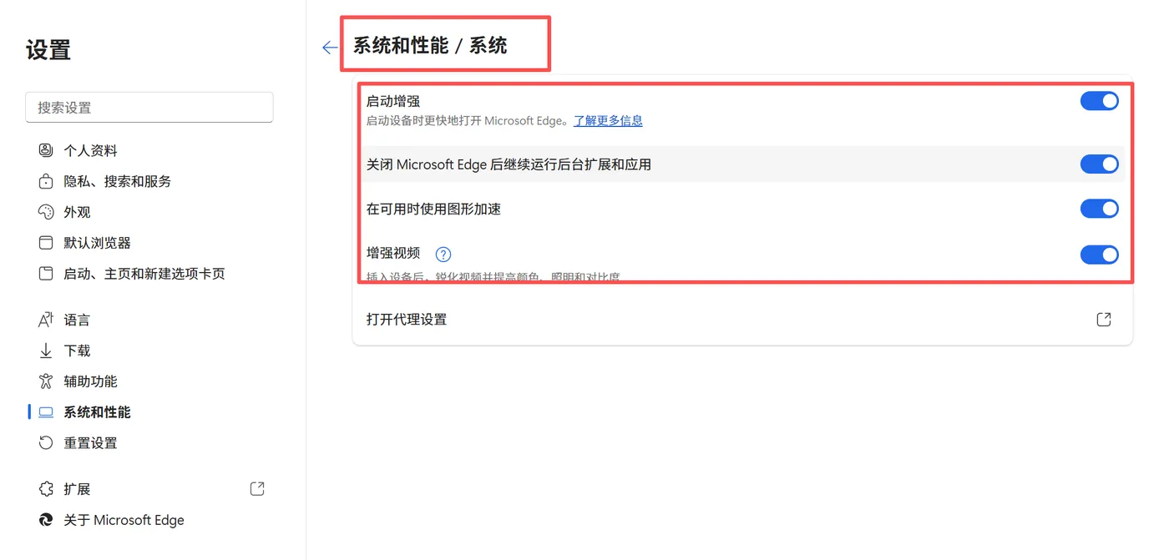The image size is (1169, 560).
Task: Focus the 搜索设置 search box
Action: [x=149, y=107]
